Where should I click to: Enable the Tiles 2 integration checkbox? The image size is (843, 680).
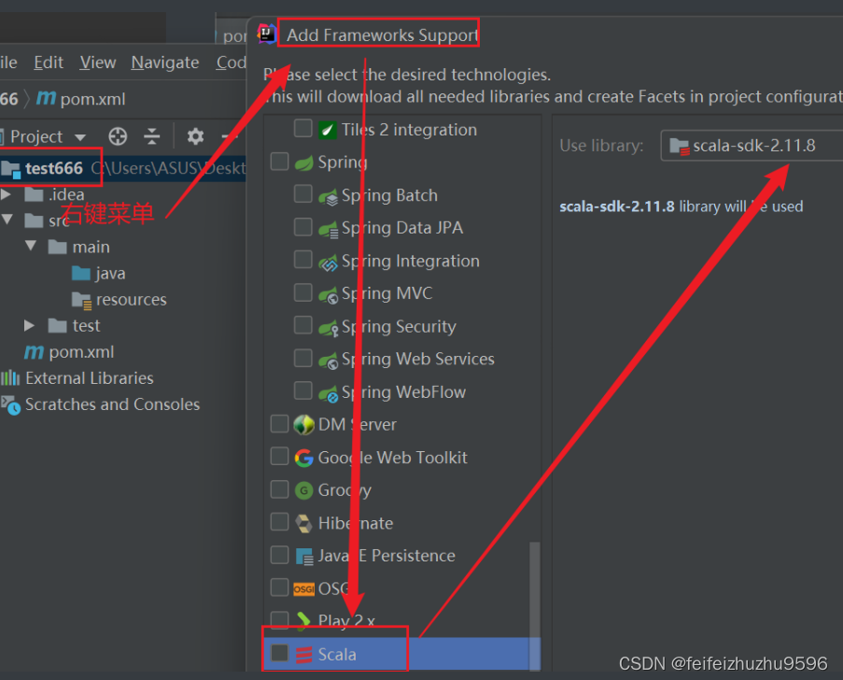point(303,129)
